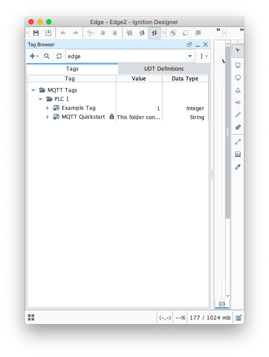Cut selection with scissors icon

[x=90, y=33]
